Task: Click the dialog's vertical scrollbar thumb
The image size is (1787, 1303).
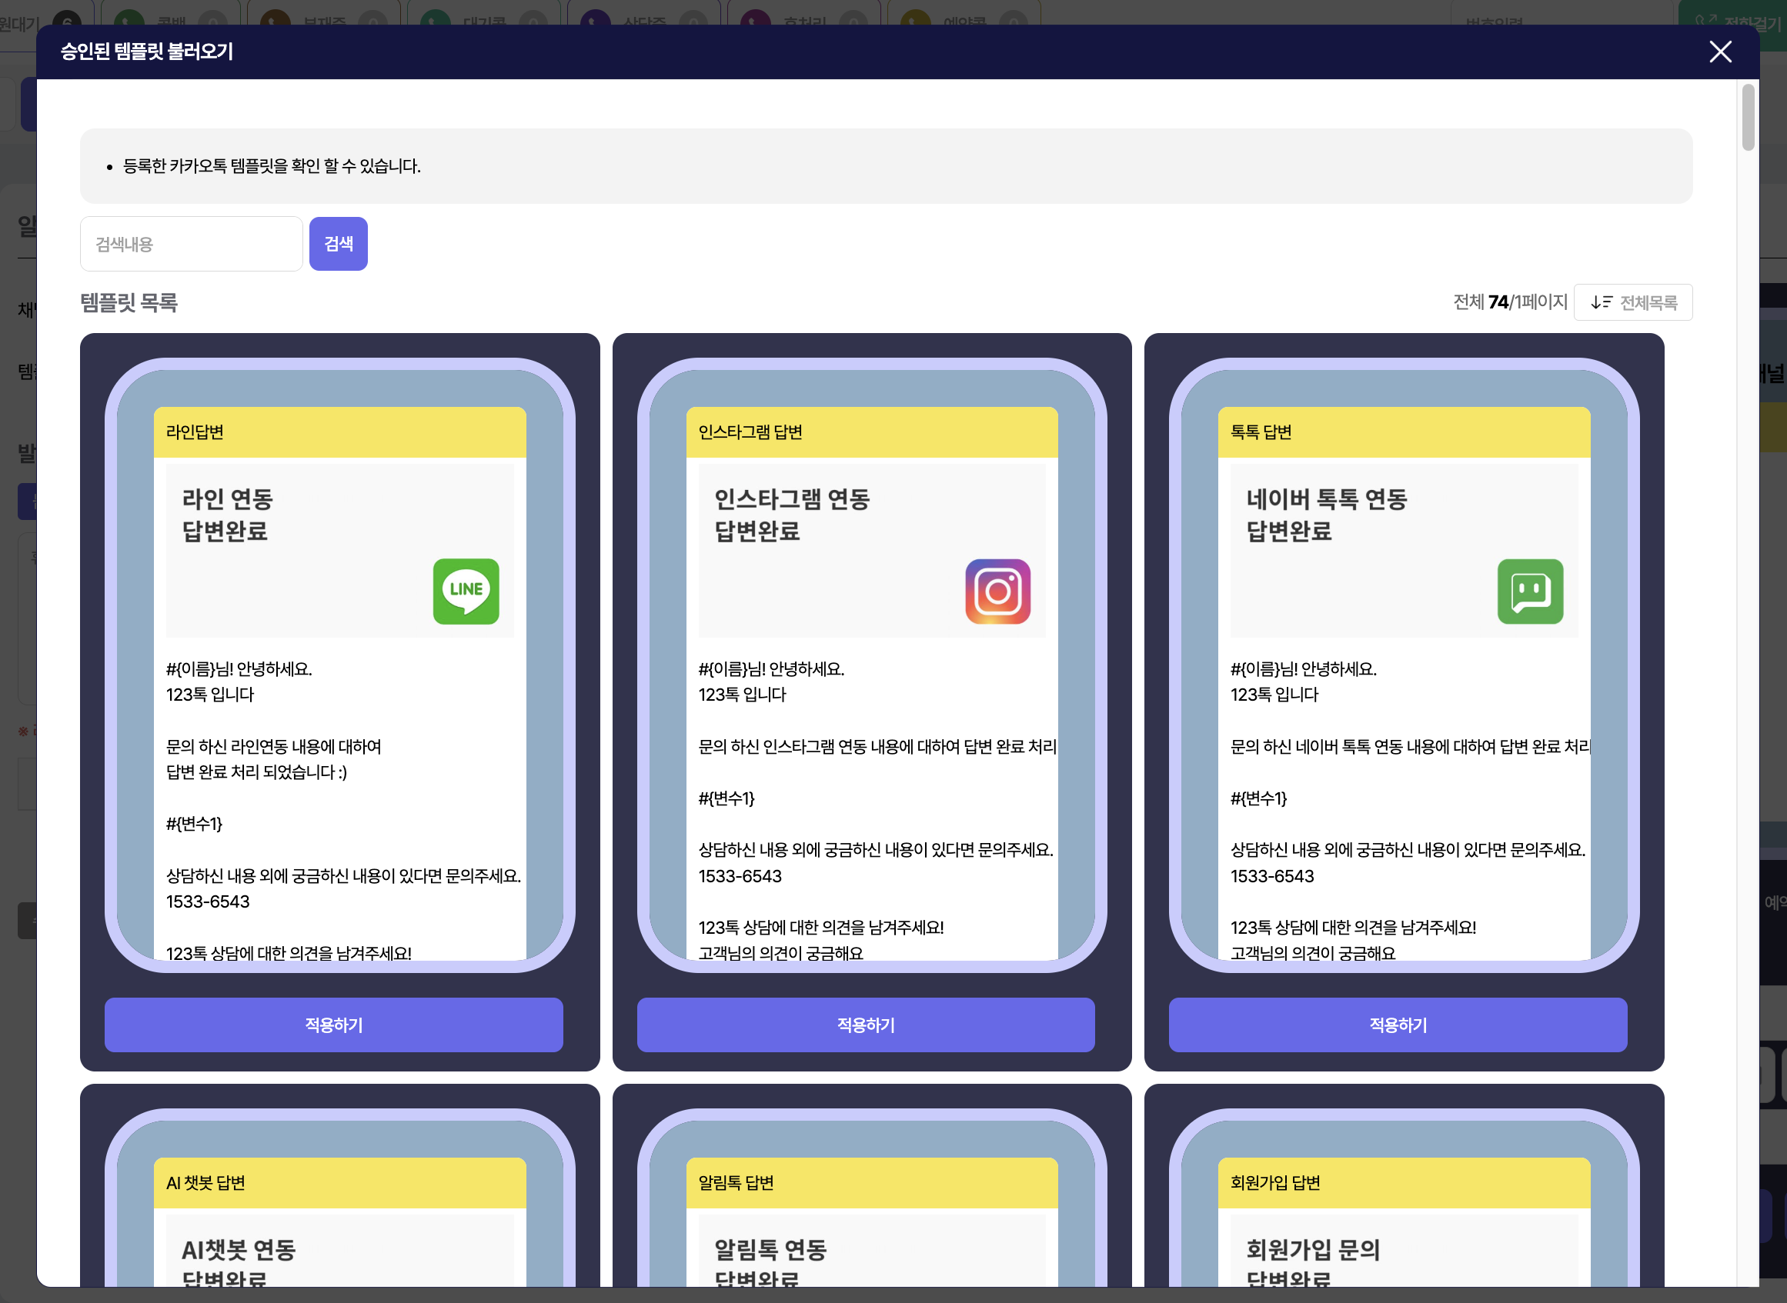Action: [1748, 118]
